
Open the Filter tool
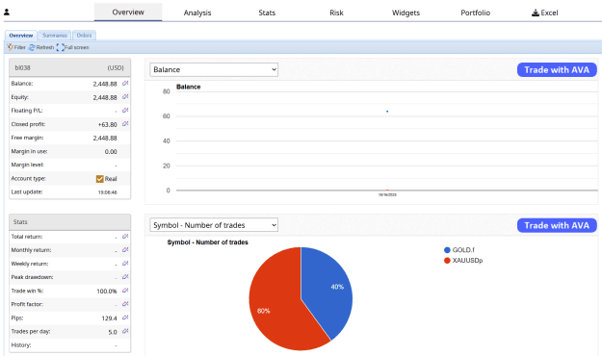(x=16, y=47)
